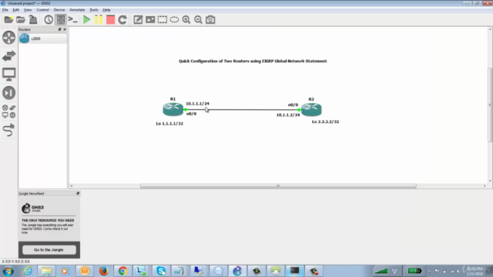Viewport: 493px width, 277px height.
Task: Open console to all devices
Action: point(72,20)
